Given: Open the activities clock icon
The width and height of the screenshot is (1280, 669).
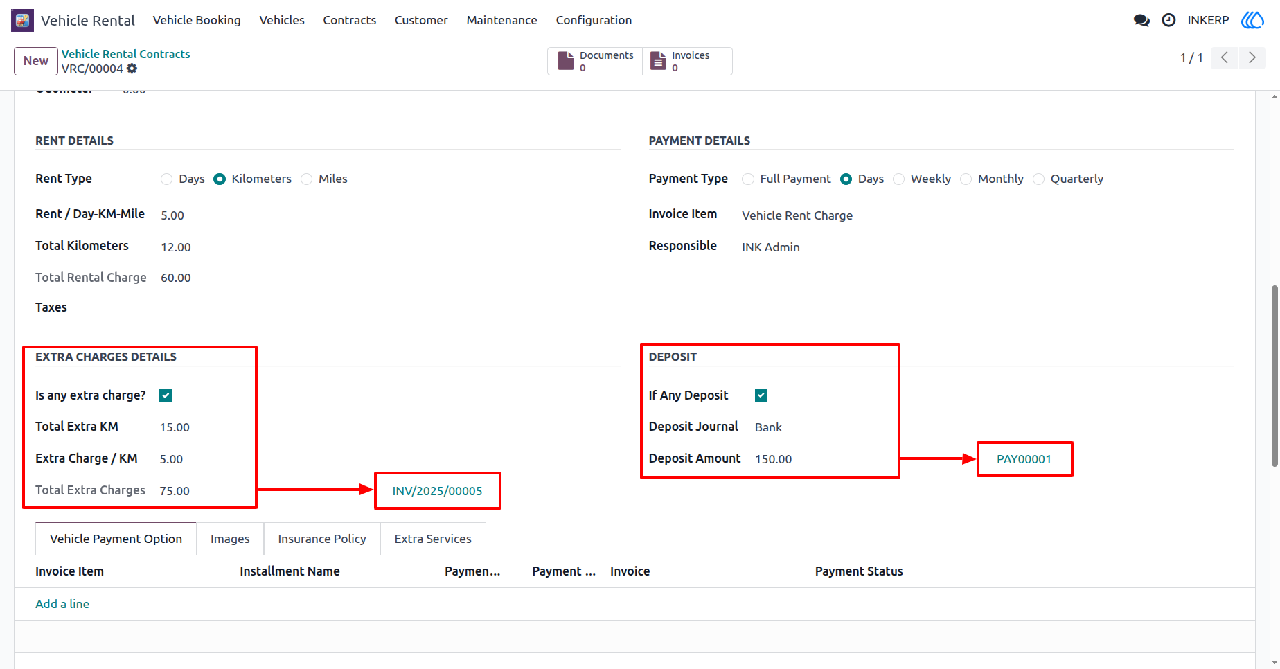Looking at the screenshot, I should pos(1168,20).
